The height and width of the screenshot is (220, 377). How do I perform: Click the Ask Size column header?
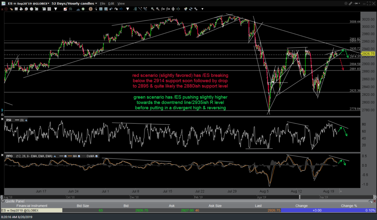(215, 206)
